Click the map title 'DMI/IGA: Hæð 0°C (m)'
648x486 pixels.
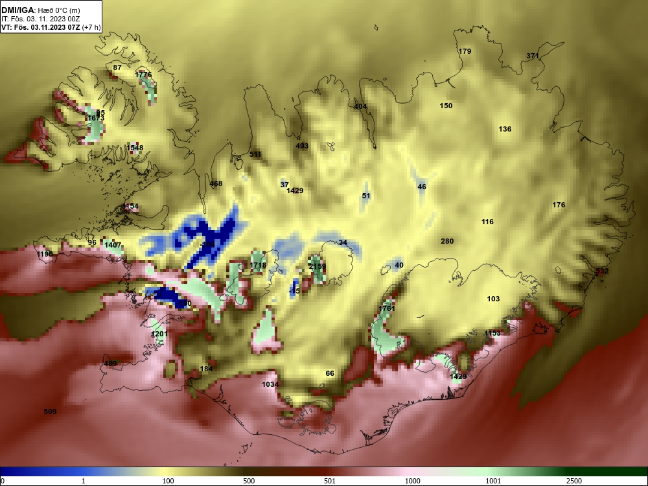41,10
